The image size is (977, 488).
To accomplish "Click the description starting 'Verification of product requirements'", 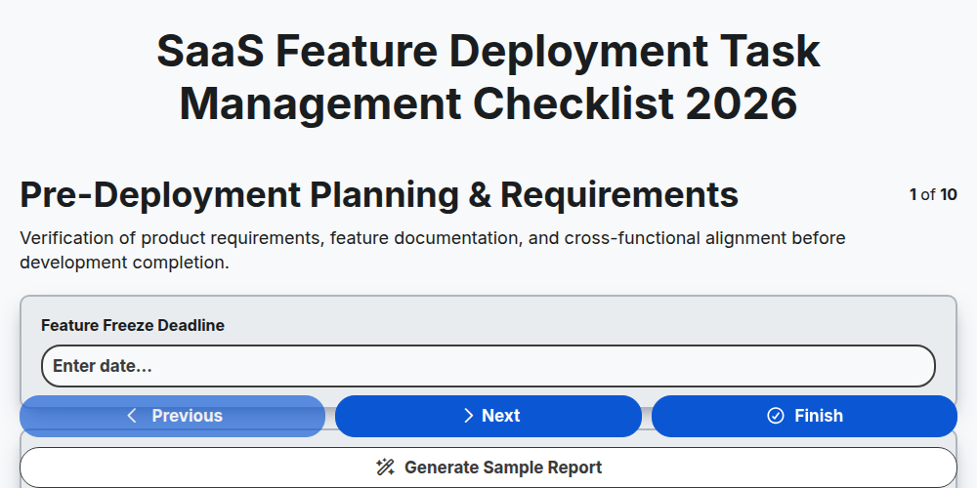I will click(433, 250).
